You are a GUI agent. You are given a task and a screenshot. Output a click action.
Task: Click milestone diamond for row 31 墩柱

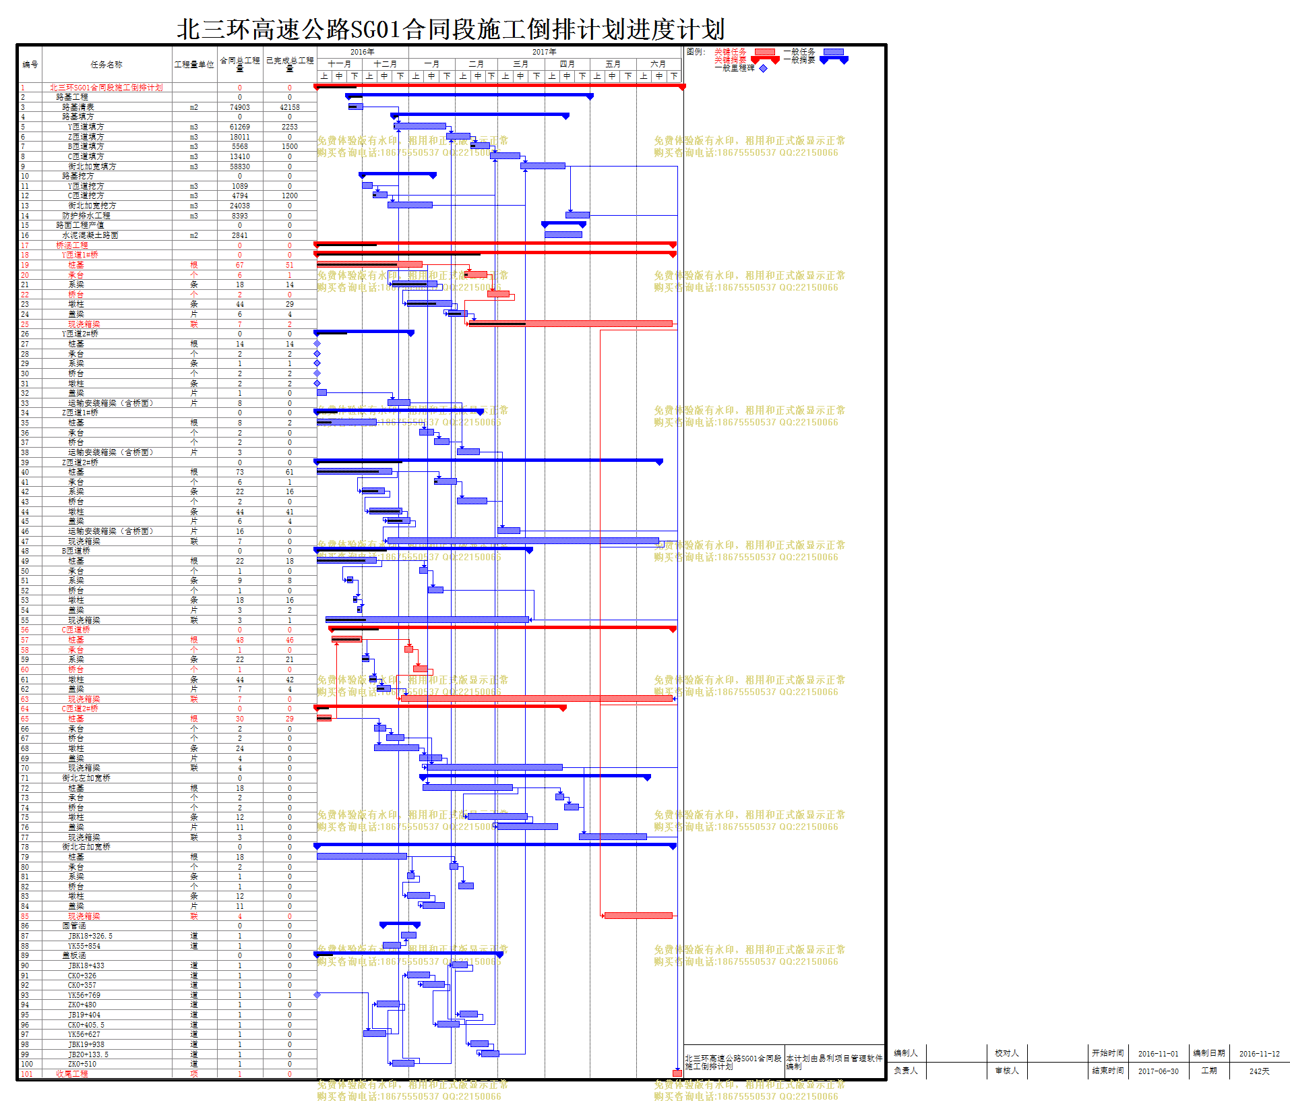click(317, 384)
